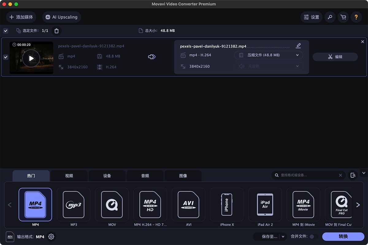Viewport: 368px width, 245px height.
Task: Click 添加媒体 to add media files
Action: (x=21, y=17)
